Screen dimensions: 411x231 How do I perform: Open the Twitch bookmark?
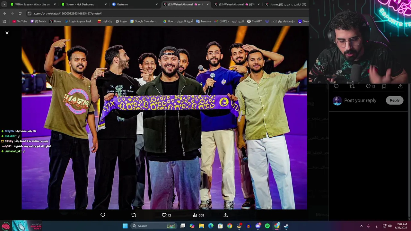coord(38,21)
